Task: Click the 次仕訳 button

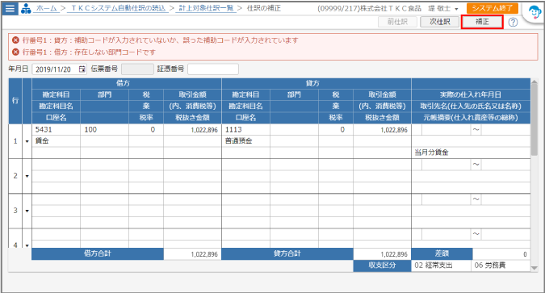Action: pyautogui.click(x=440, y=22)
